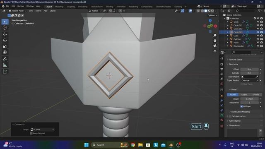Viewport: 265px width, 149px height.
Task: Activate the Select Box tool
Action: (5, 22)
